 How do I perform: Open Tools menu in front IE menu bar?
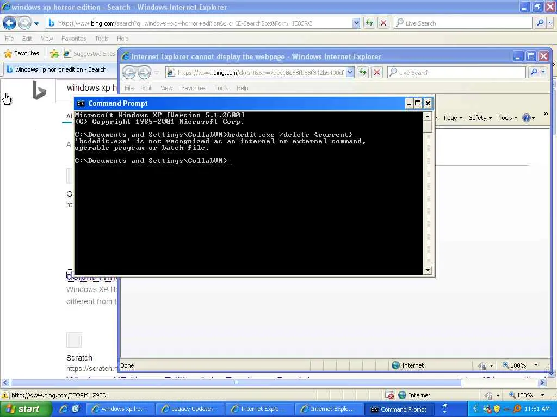click(x=221, y=88)
